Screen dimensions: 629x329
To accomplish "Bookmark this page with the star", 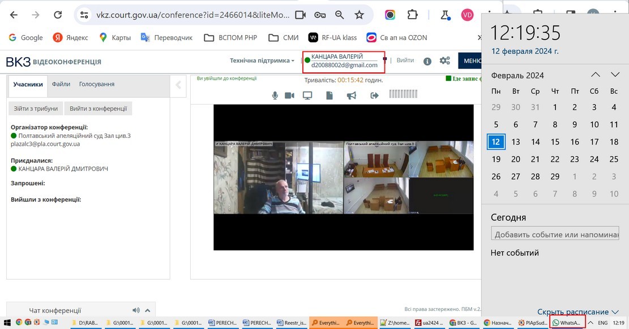I will 359,15.
